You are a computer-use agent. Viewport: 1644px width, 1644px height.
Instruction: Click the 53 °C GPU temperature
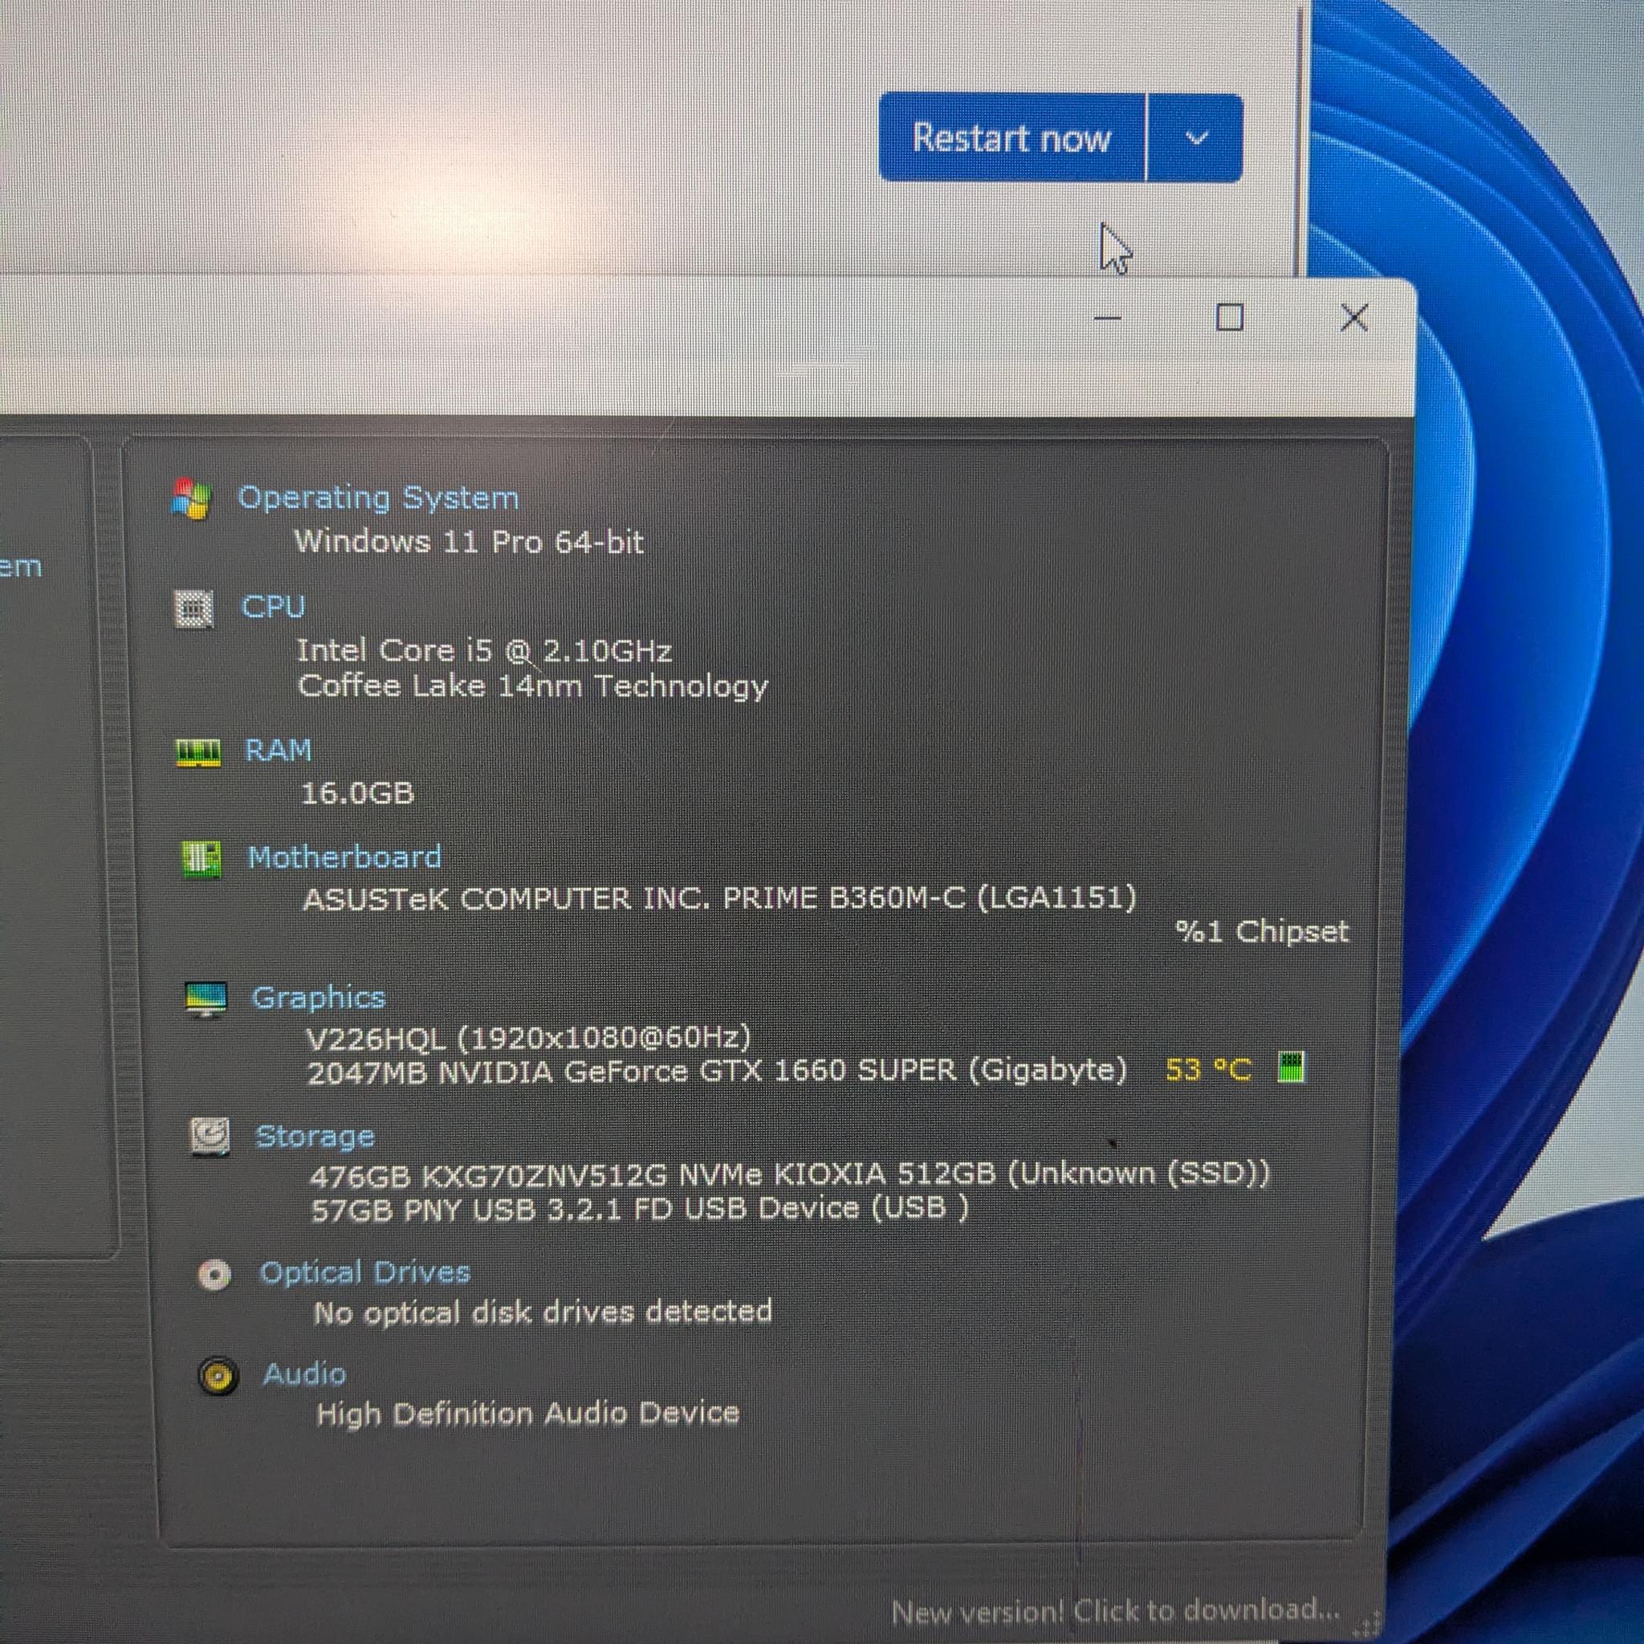1208,1069
